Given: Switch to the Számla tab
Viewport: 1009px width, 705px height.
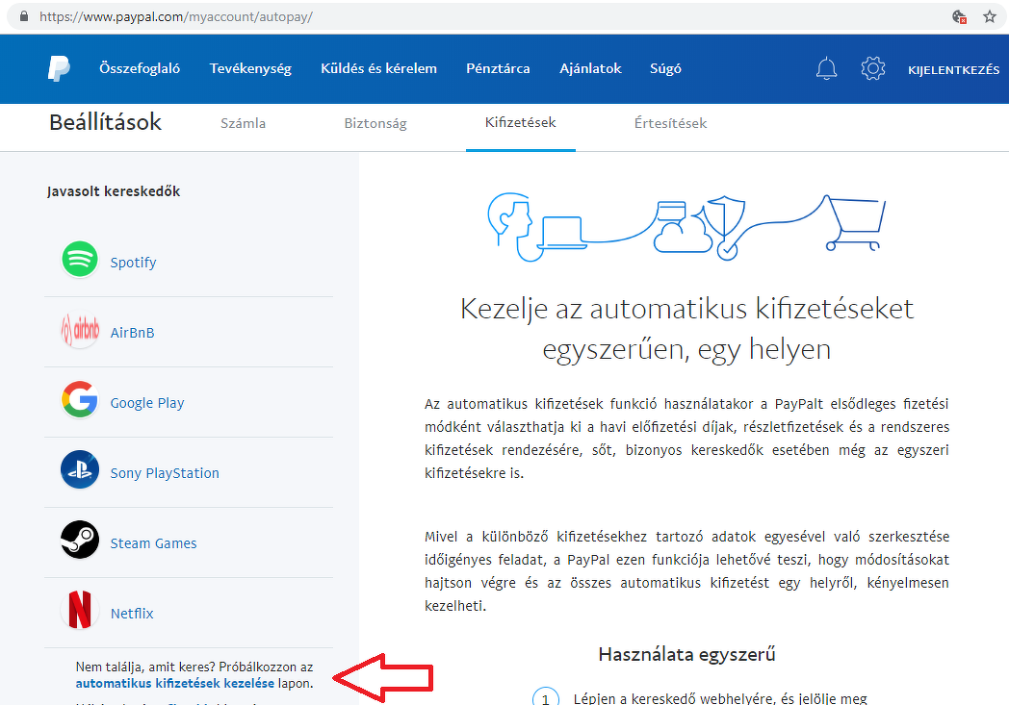Looking at the screenshot, I should 244,123.
